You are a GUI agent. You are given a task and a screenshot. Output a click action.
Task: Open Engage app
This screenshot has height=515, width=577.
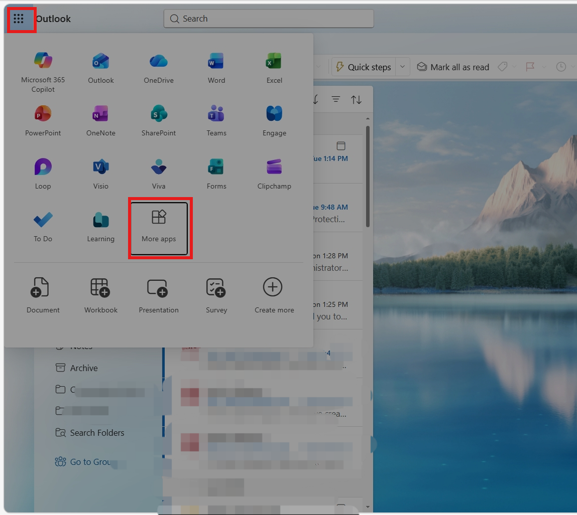[274, 121]
